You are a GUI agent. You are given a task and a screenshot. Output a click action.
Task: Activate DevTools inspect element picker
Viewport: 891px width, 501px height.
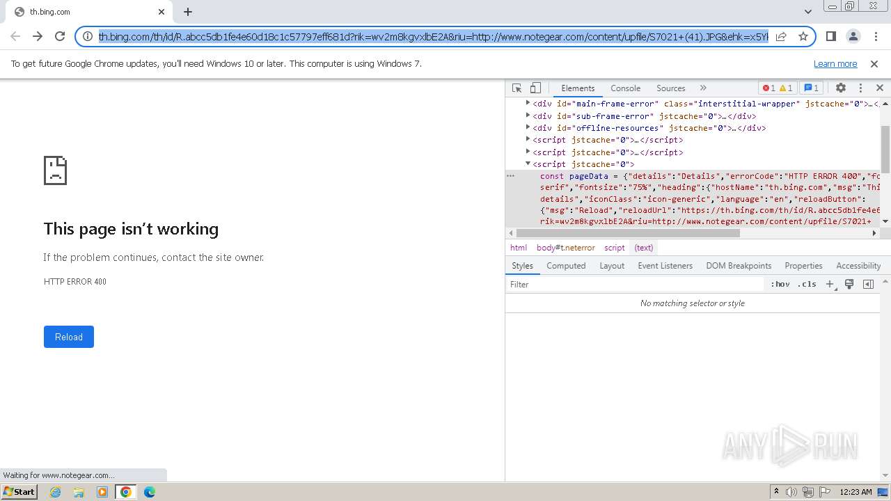click(x=517, y=88)
